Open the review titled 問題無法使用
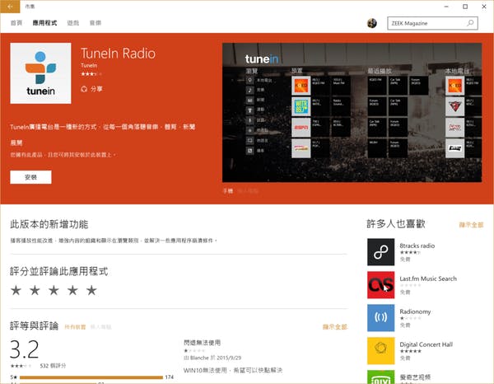The height and width of the screenshot is (384, 494). [202, 342]
